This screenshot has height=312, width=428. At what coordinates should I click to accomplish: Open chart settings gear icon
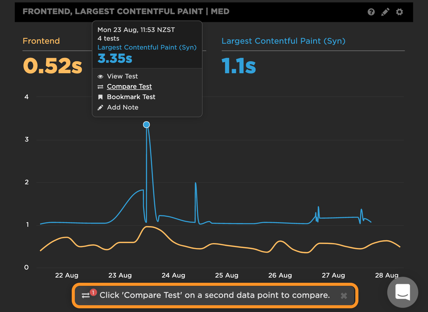[399, 12]
